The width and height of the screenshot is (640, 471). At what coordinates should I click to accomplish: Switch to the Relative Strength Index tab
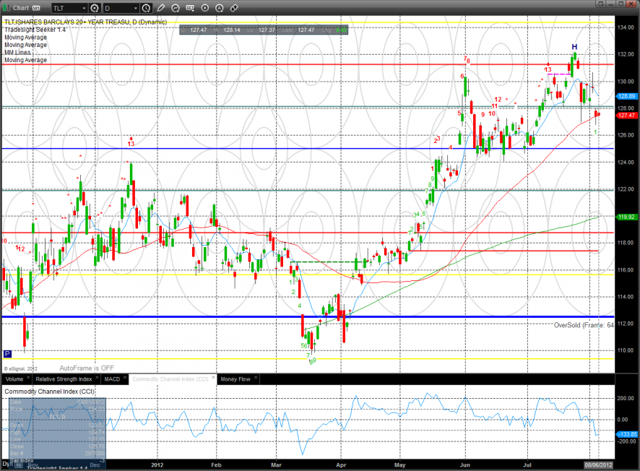64,379
